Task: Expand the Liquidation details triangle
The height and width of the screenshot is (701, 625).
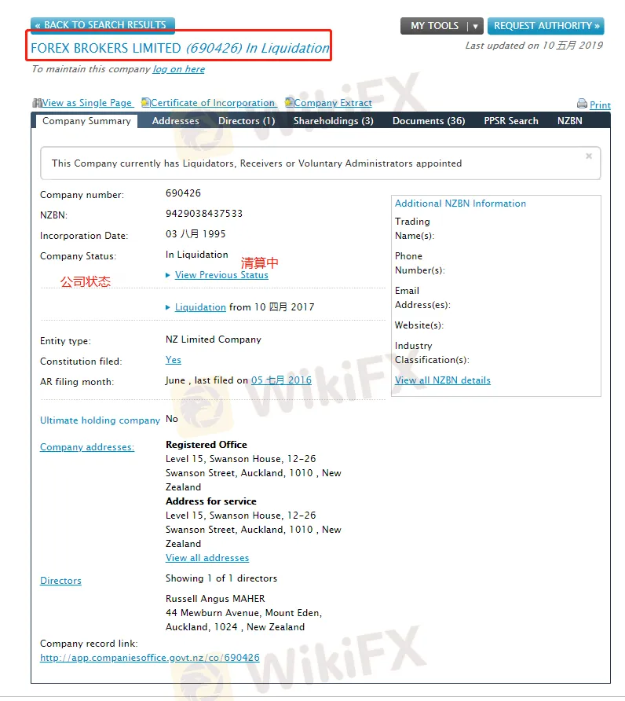Action: [x=168, y=307]
